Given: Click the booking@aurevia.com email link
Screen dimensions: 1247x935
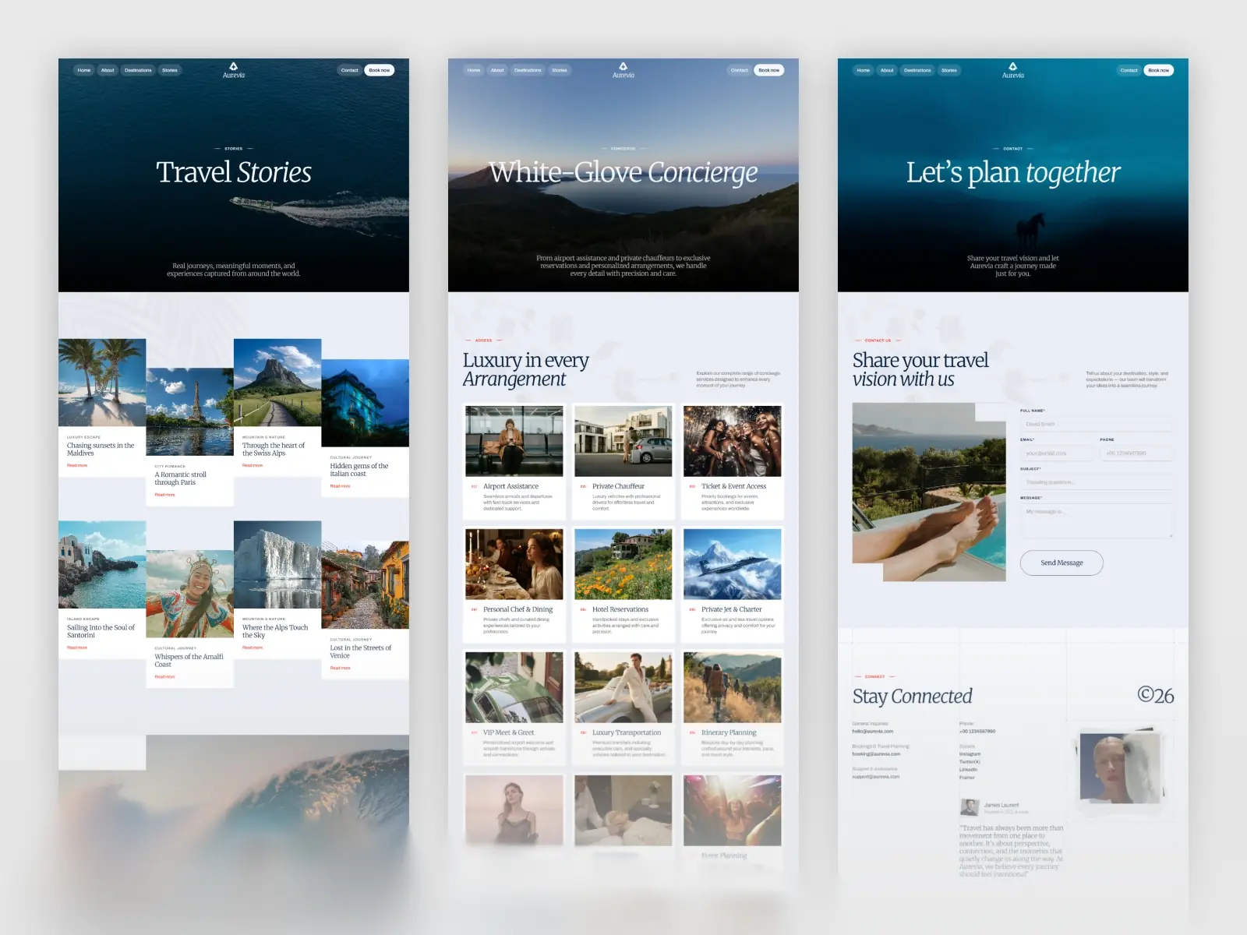Looking at the screenshot, I should 876,754.
